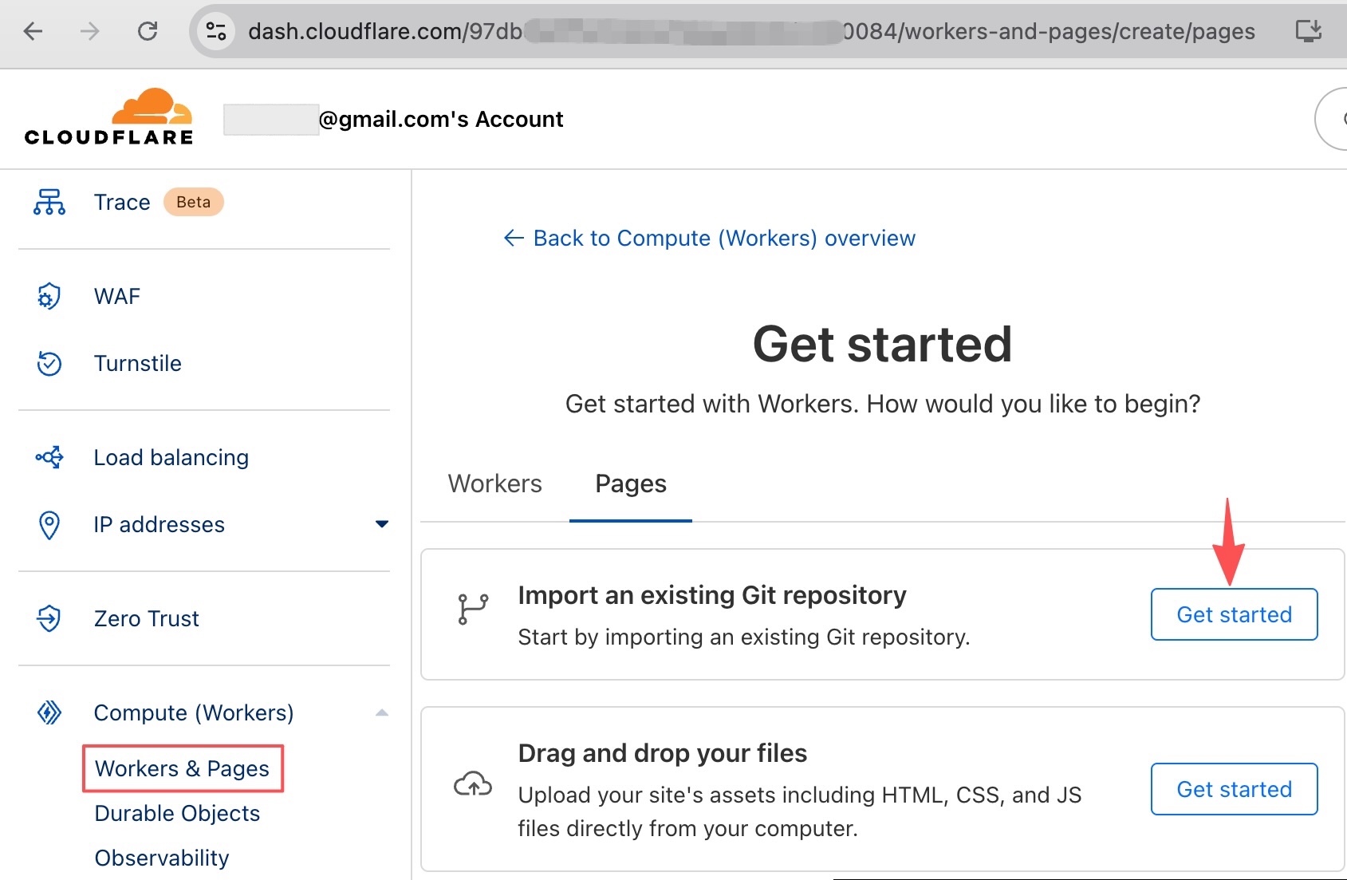Image resolution: width=1347 pixels, height=880 pixels.
Task: Click Get started for importing a Git repository
Action: pos(1233,614)
